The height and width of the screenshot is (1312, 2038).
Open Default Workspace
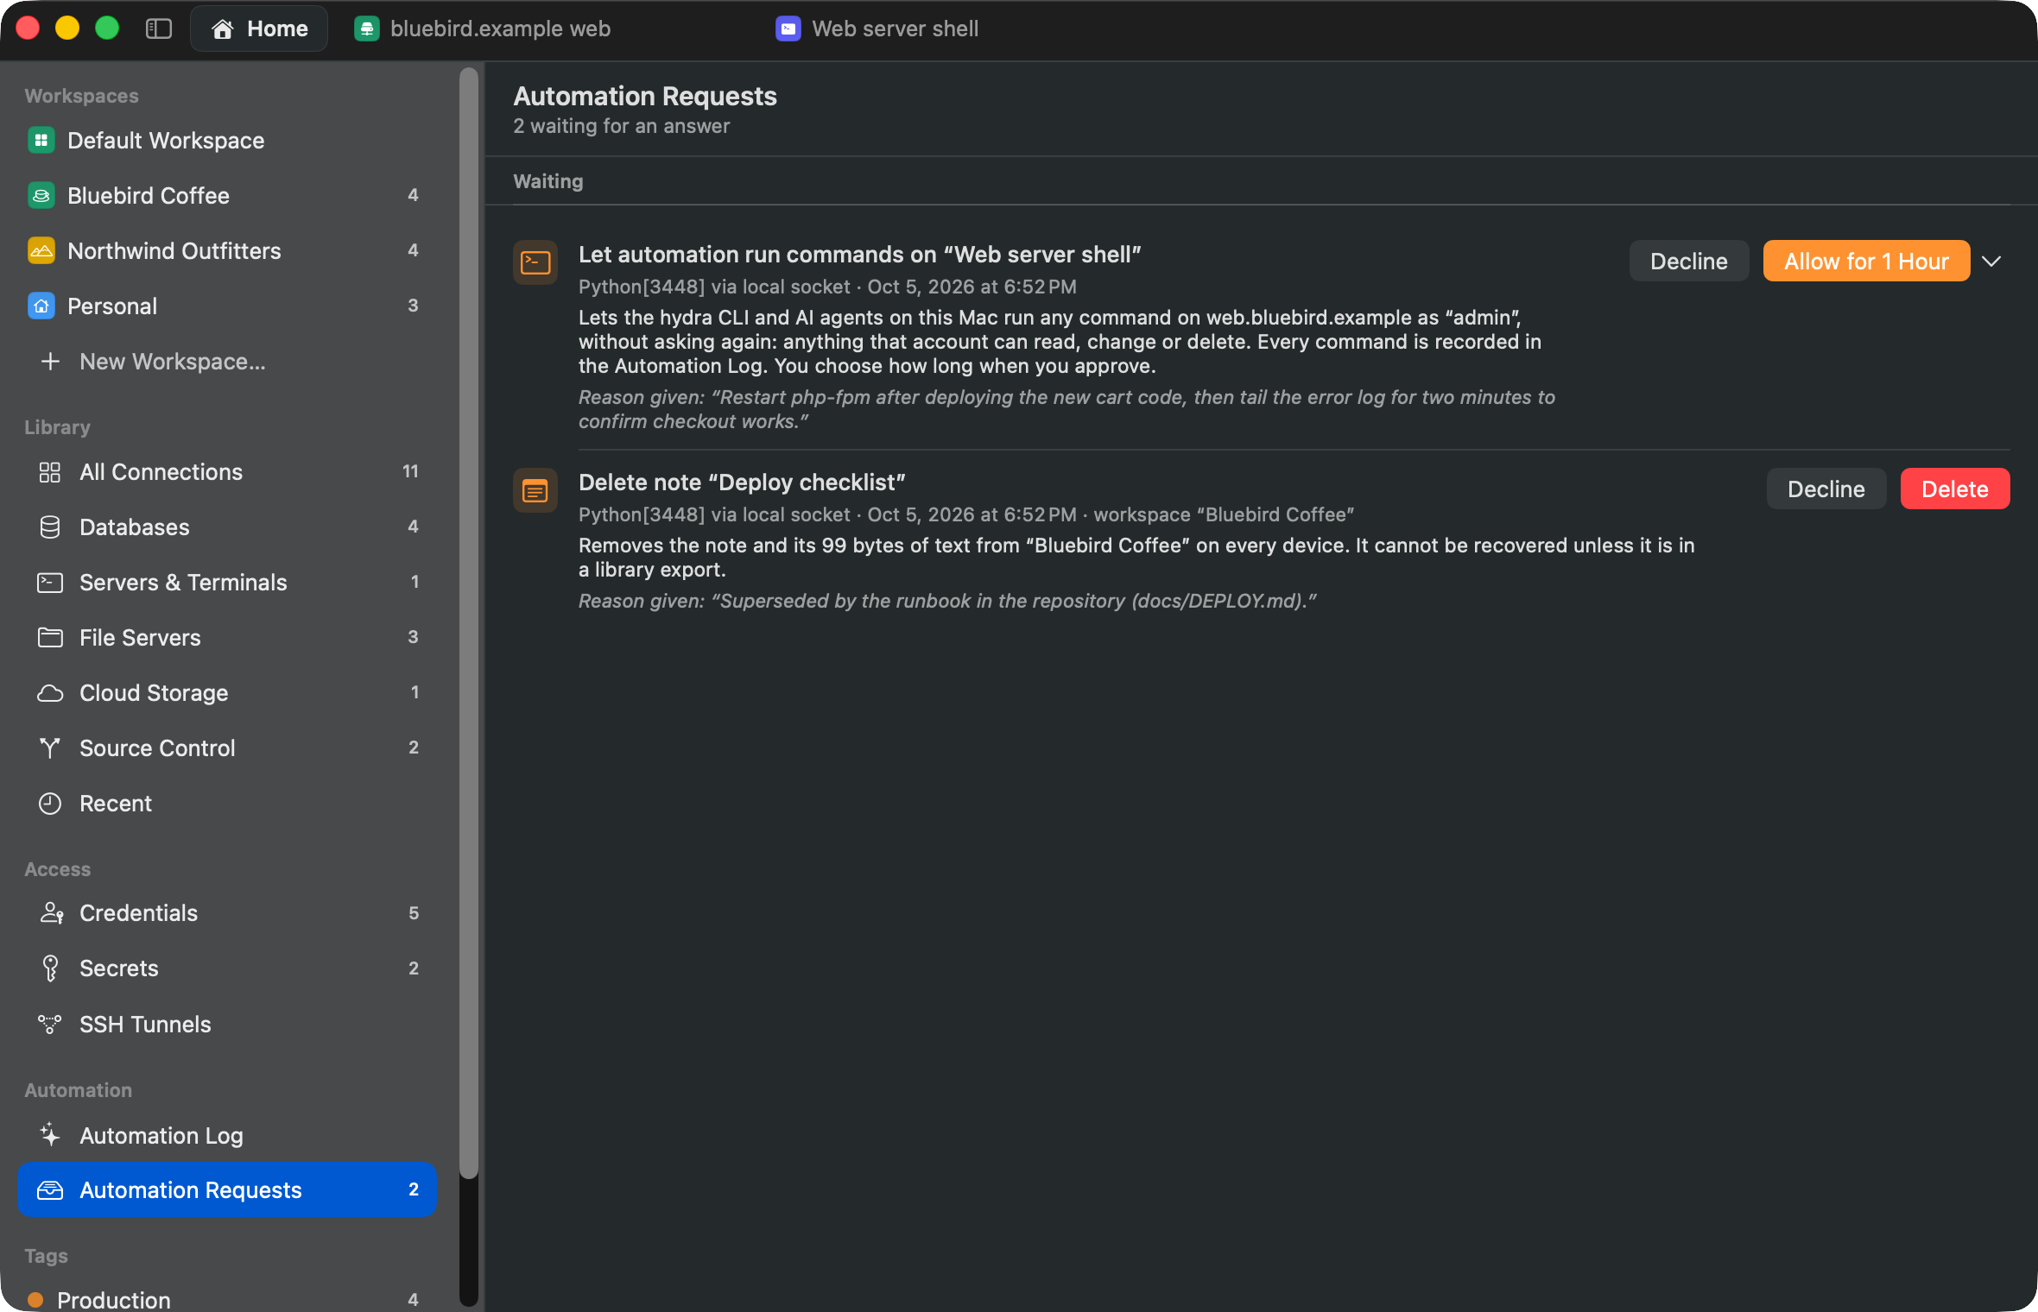point(226,140)
